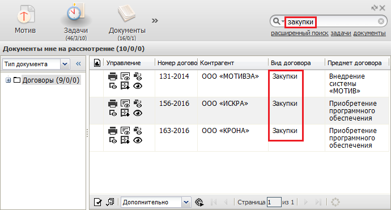
Task: Open the расширенный поиск link
Action: coord(300,33)
